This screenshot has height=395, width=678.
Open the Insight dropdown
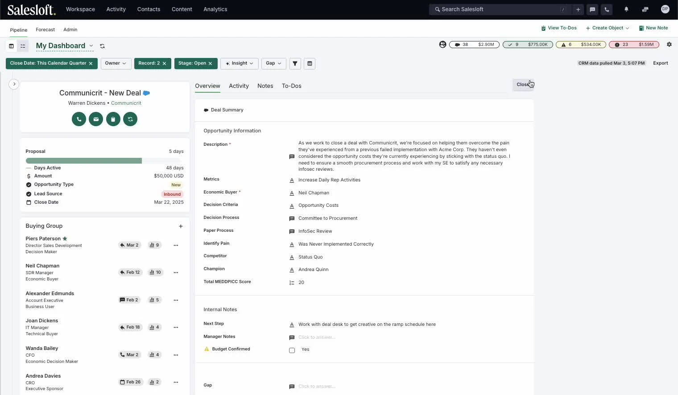pos(240,63)
